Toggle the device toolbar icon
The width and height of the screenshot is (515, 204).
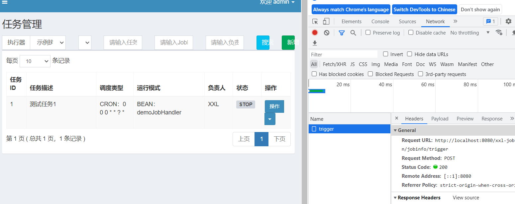tap(326, 22)
